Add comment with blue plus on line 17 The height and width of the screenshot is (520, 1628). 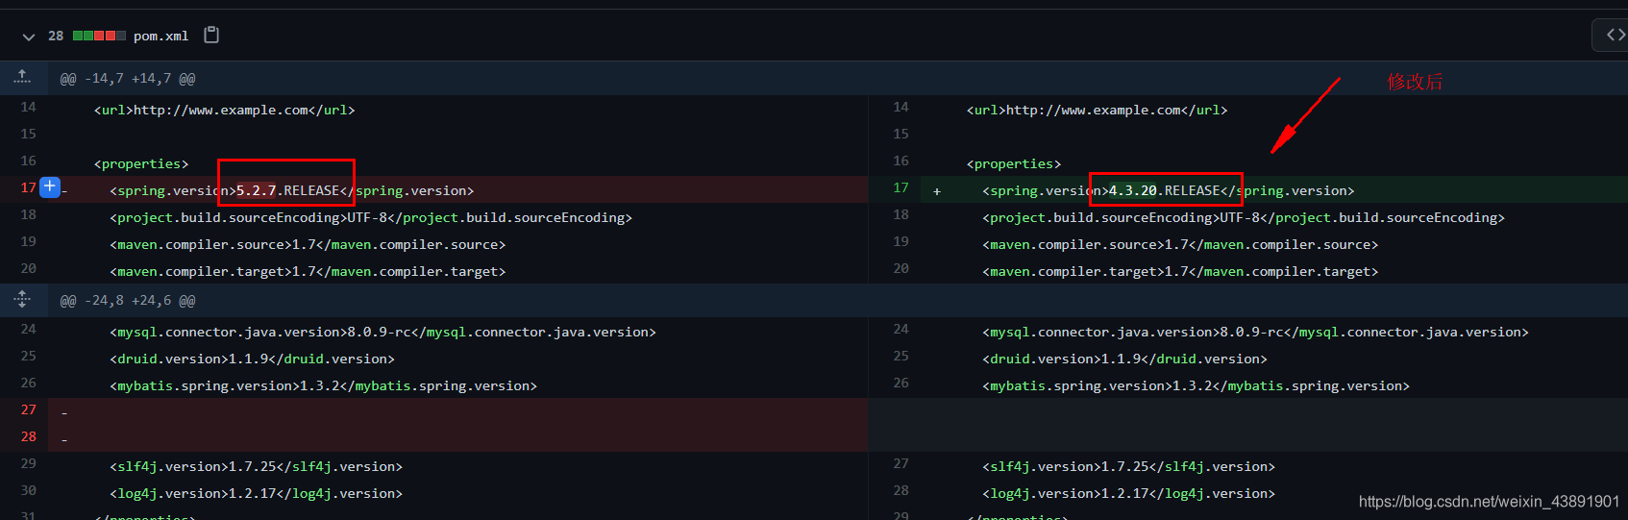click(x=51, y=187)
